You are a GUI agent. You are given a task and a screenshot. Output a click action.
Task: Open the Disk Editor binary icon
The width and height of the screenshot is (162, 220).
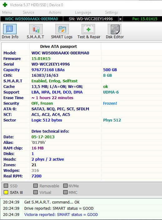[114, 29]
